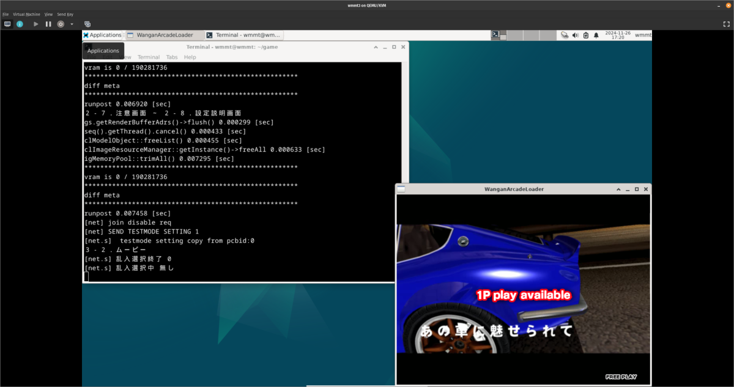Switch to Terminal taskbar button
Viewport: 734px width, 387px height.
tap(243, 35)
